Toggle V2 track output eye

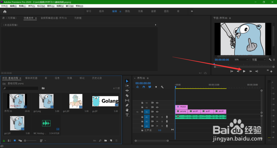tap(157, 107)
